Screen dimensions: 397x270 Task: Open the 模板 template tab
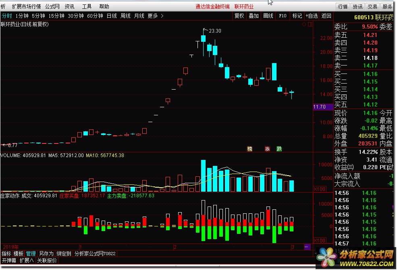[x=18, y=254]
